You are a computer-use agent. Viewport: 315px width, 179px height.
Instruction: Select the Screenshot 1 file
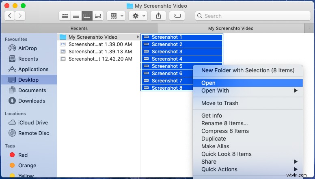[182, 37]
